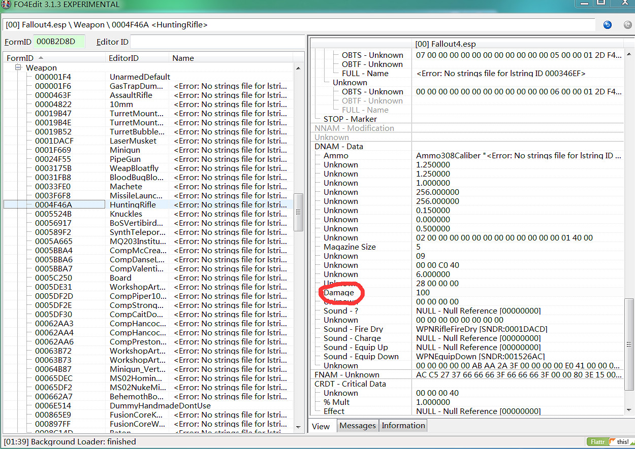Click the gray navigate forward arrow
The width and height of the screenshot is (635, 449).
(x=627, y=25)
